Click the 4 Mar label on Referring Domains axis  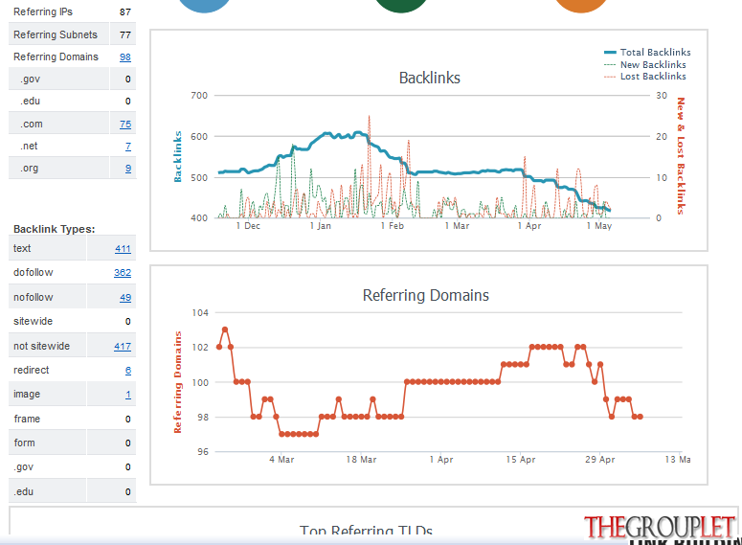[281, 460]
